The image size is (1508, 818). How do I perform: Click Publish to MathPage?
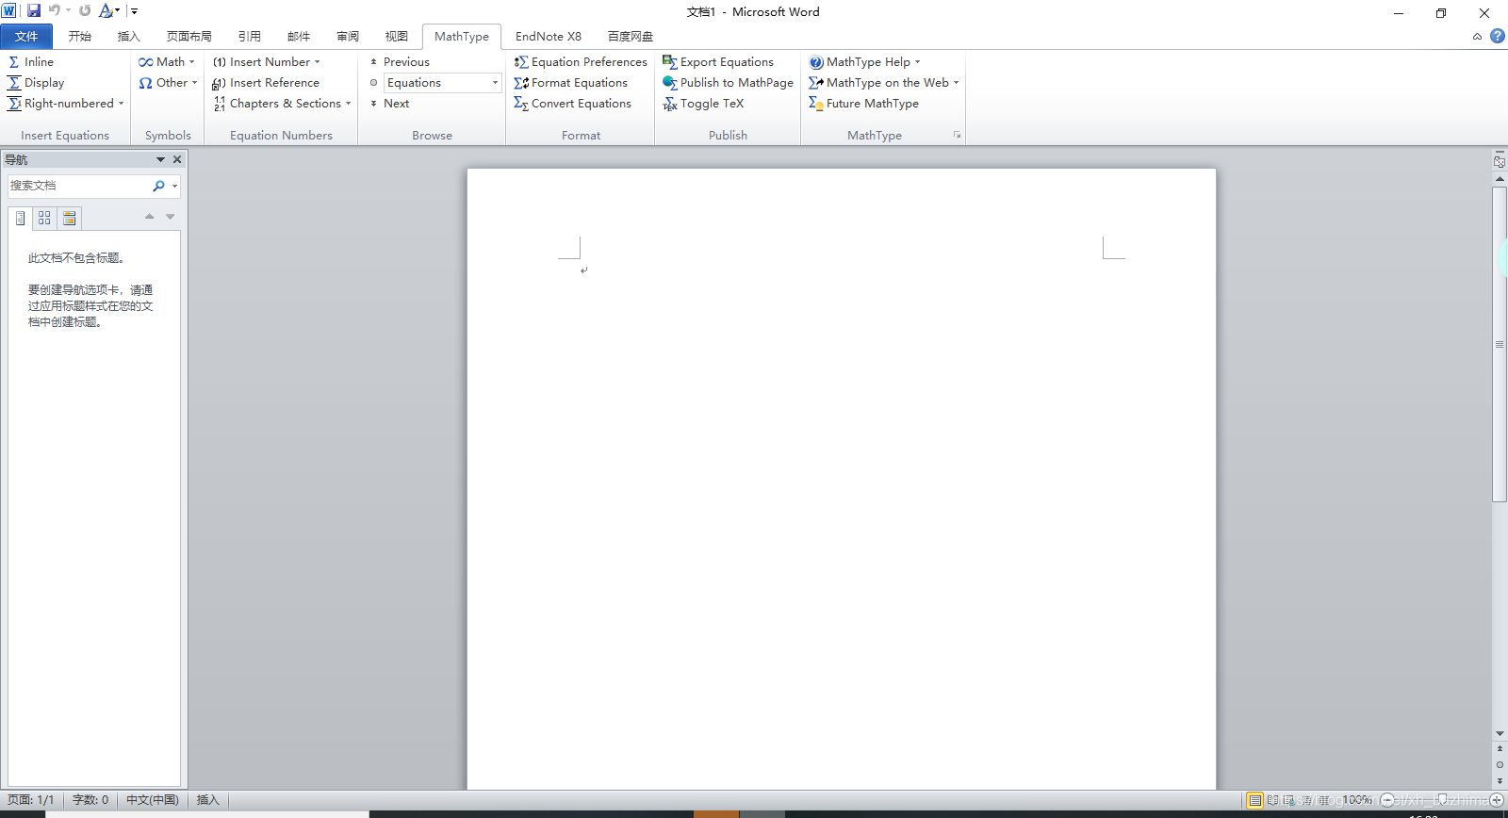tap(728, 83)
